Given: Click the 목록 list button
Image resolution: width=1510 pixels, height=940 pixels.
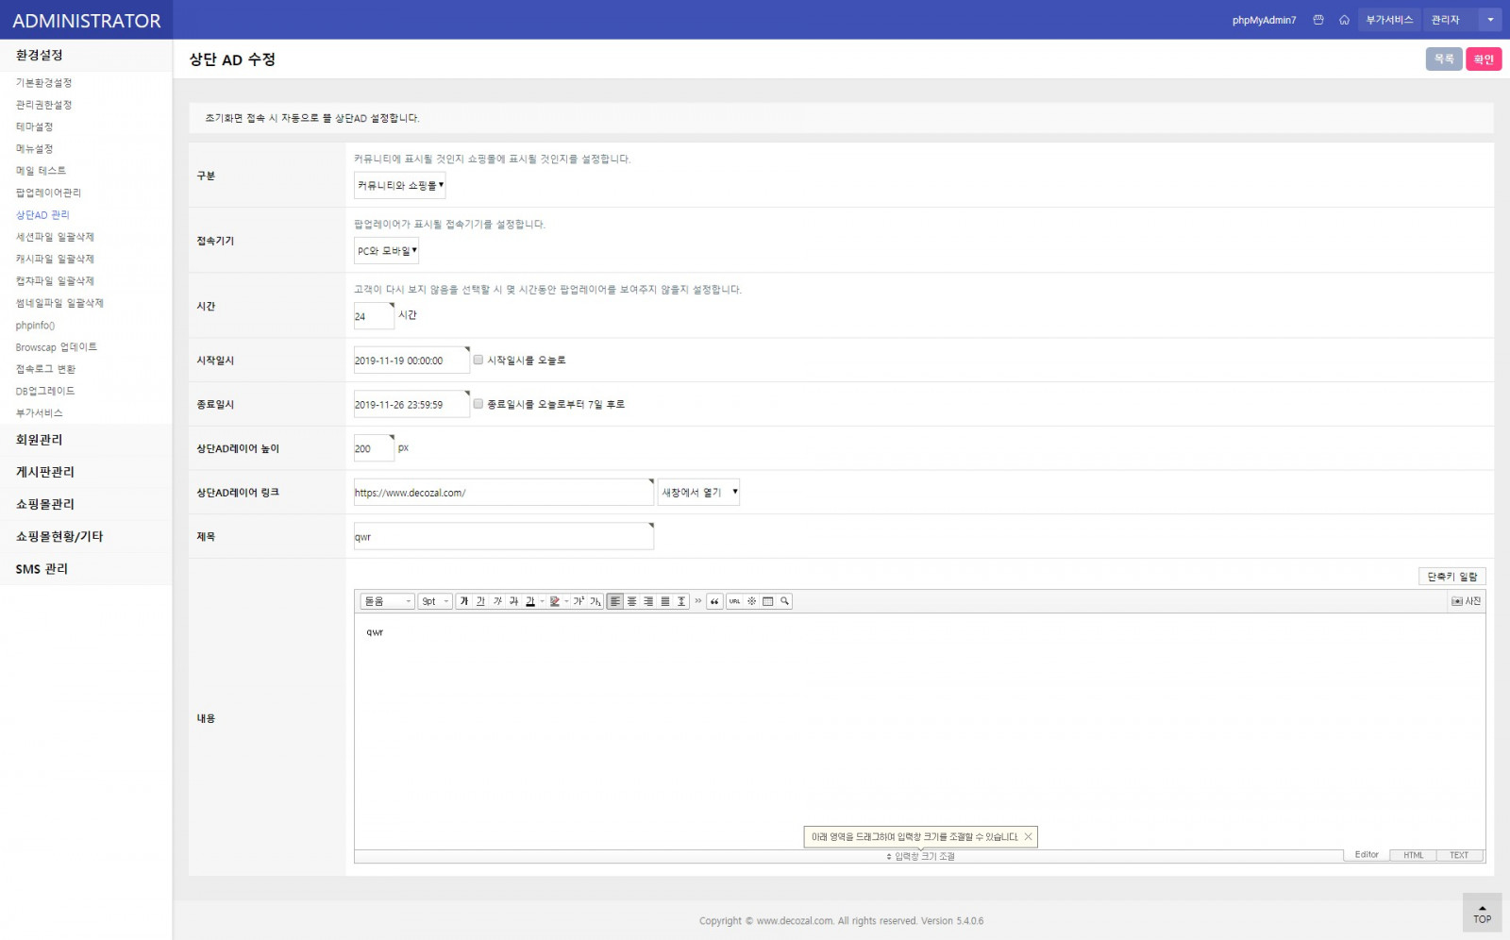Looking at the screenshot, I should click(x=1443, y=59).
